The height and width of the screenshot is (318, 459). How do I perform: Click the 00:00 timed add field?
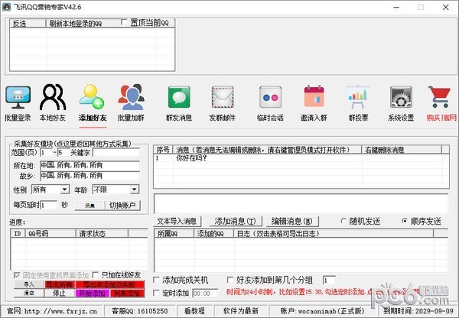(205, 293)
